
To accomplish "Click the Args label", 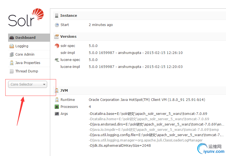I will [64, 114].
